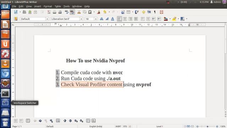Run Spelling and Grammar check icon
This screenshot has height=128, width=227.
click(x=67, y=12)
